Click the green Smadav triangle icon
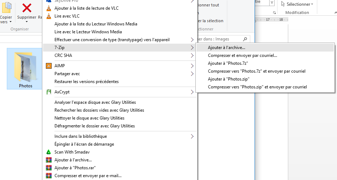The image size is (337, 180). point(49,152)
